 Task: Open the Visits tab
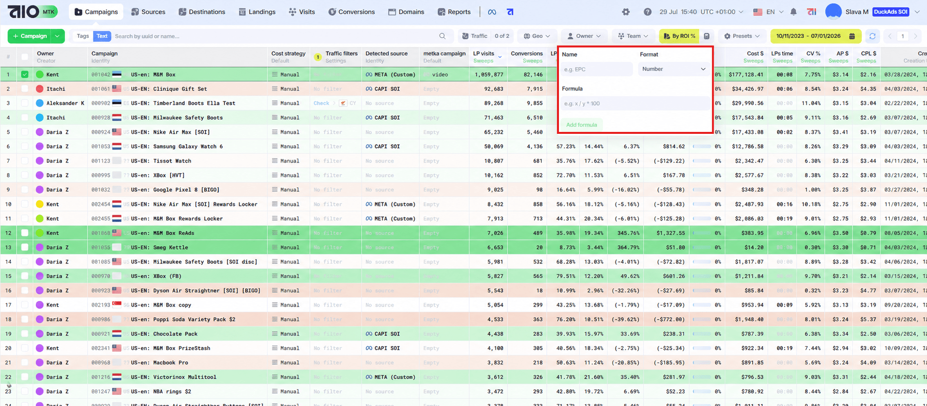[302, 12]
